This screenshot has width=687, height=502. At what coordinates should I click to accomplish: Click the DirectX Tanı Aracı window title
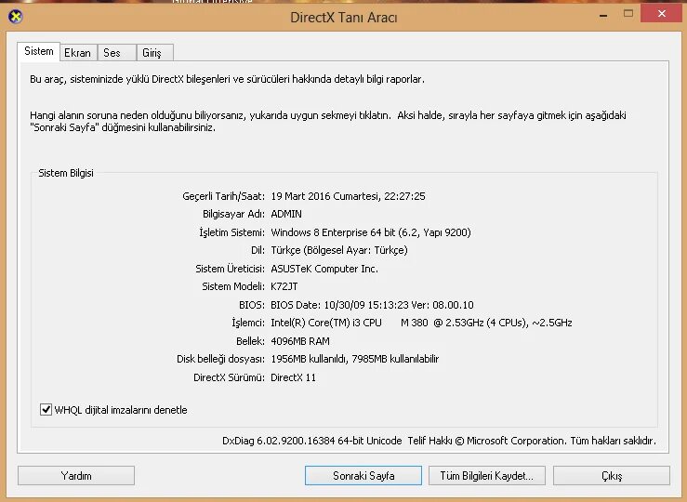coord(344,18)
